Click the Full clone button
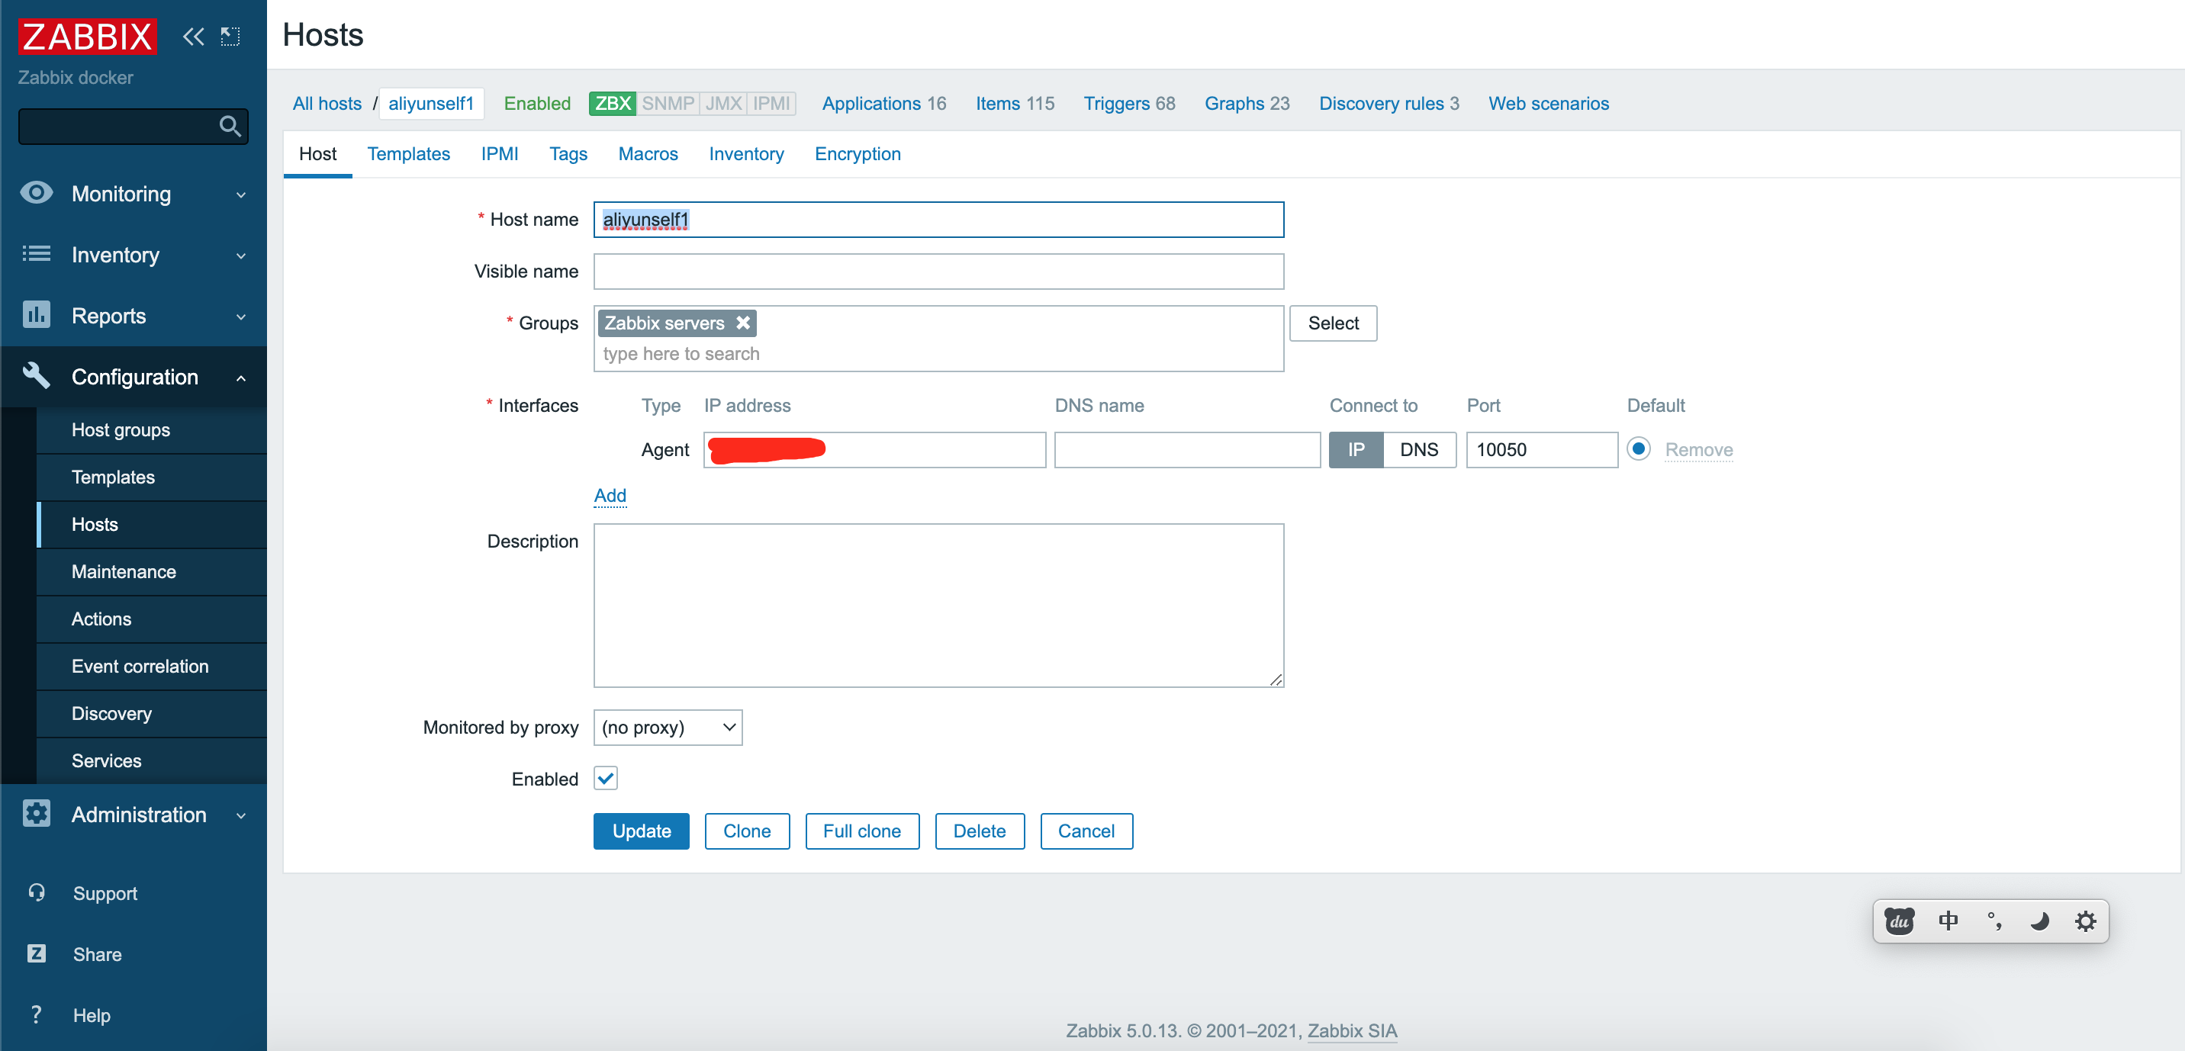 tap(861, 831)
